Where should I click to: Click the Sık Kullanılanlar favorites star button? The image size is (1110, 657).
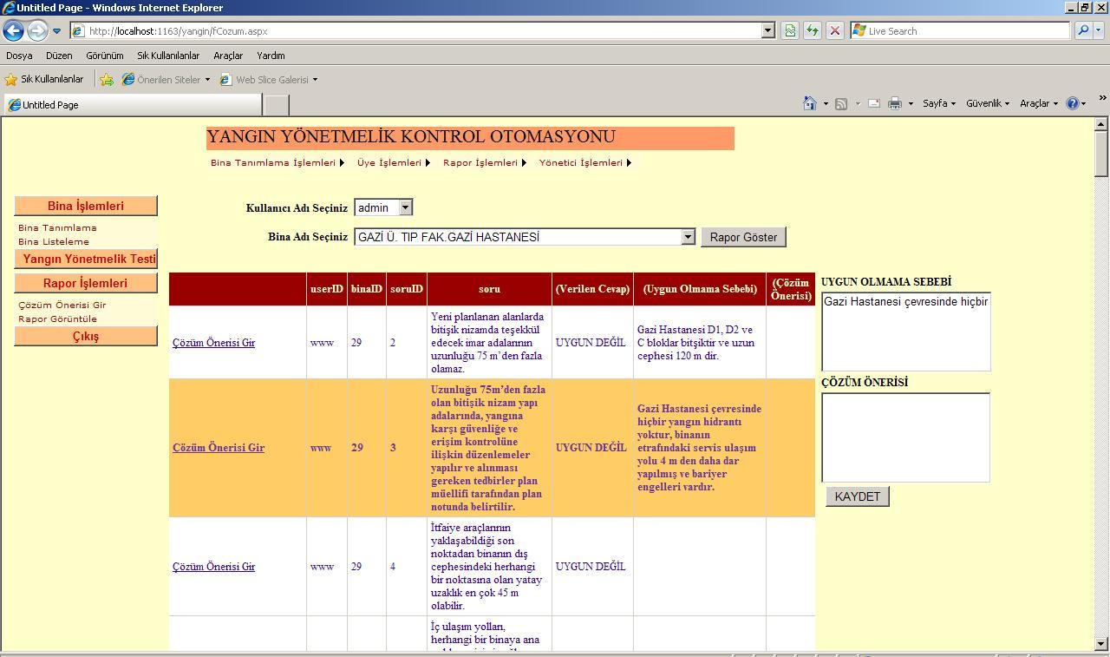coord(44,79)
